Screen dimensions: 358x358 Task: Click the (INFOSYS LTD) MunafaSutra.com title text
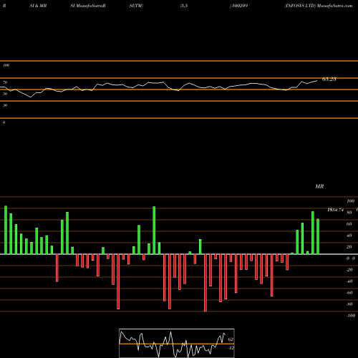(319, 6)
